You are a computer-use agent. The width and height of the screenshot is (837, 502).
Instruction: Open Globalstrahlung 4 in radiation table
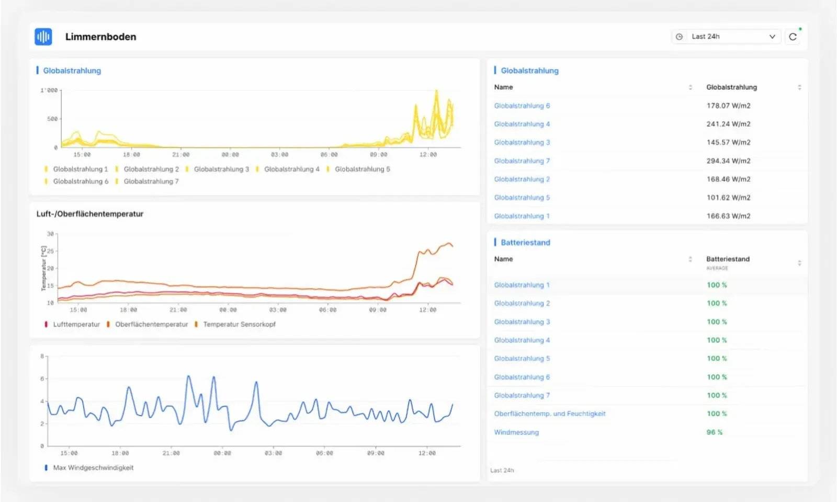click(x=522, y=124)
